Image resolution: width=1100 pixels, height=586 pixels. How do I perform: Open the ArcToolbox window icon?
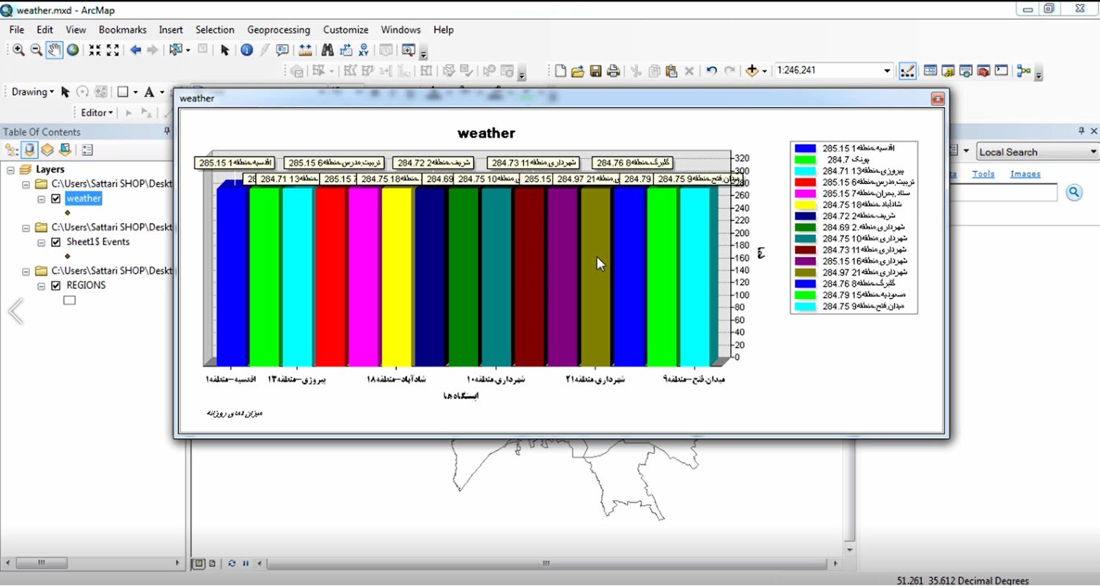coord(983,71)
